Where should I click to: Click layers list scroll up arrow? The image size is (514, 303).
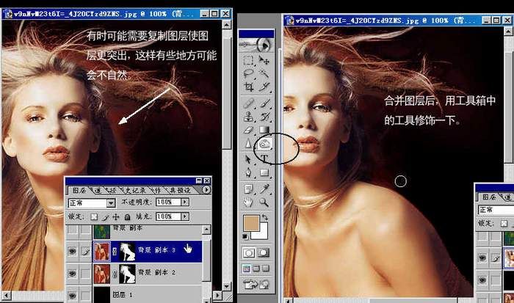pos(206,230)
